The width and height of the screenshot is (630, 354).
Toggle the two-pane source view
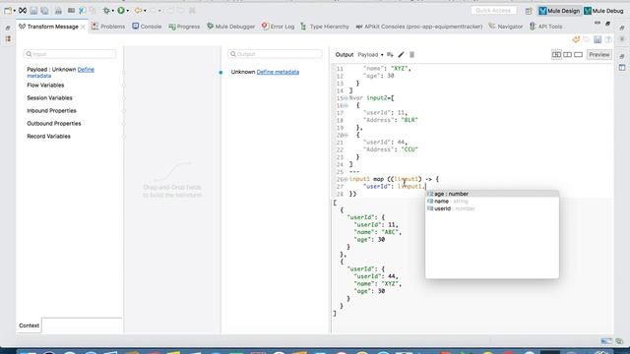[567, 55]
